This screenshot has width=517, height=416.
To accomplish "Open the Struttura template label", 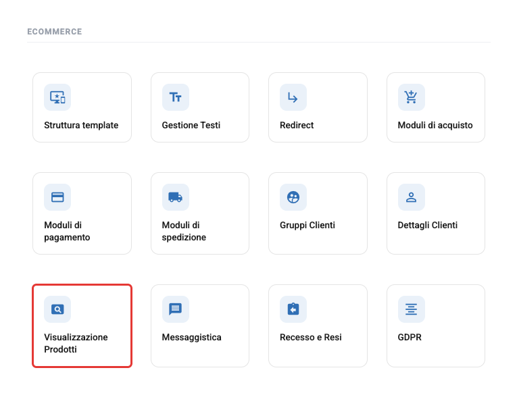I will [81, 125].
